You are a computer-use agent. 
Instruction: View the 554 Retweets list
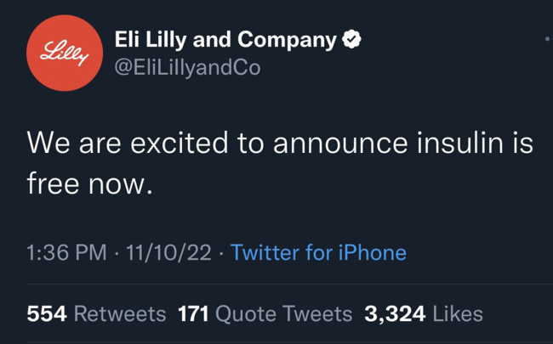pyautogui.click(x=96, y=313)
